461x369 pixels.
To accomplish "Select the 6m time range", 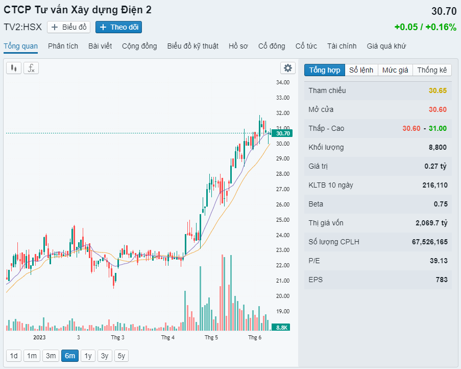I will tap(70, 356).
